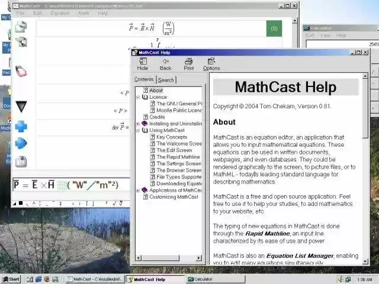The width and height of the screenshot is (379, 284).
Task: Click the blue plus icon in MathCast sidebar
Action: pyautogui.click(x=21, y=127)
